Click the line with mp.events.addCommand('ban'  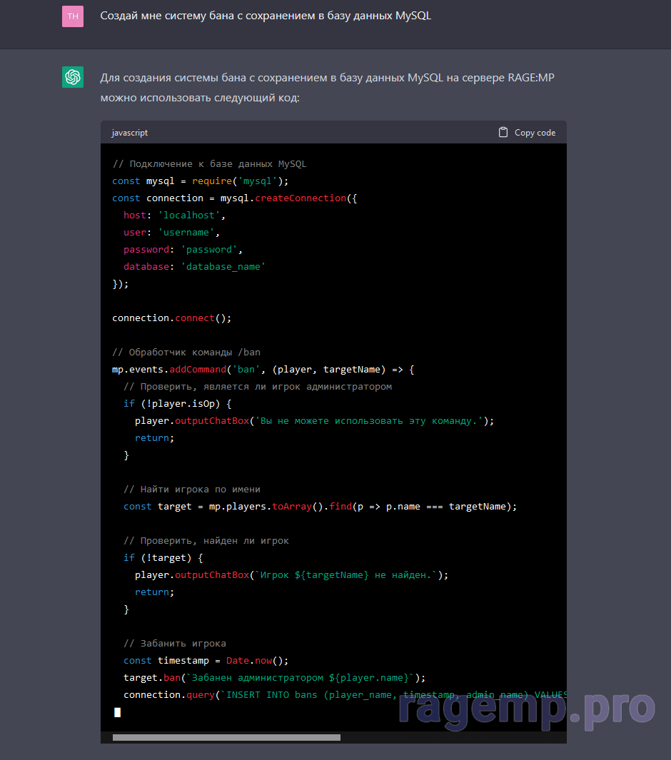pos(263,370)
